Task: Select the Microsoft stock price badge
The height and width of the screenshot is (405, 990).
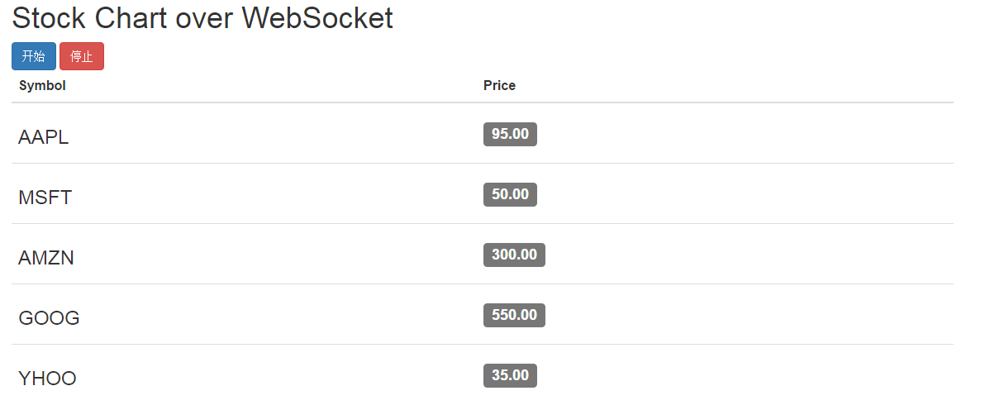Action: click(x=510, y=194)
